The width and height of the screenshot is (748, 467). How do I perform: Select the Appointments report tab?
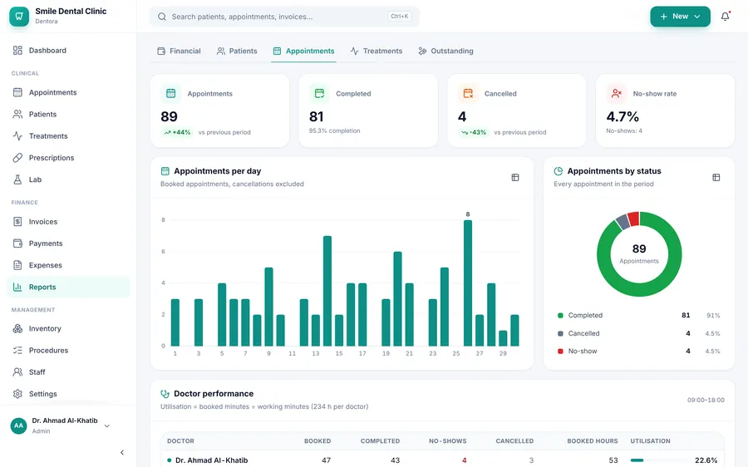point(303,51)
